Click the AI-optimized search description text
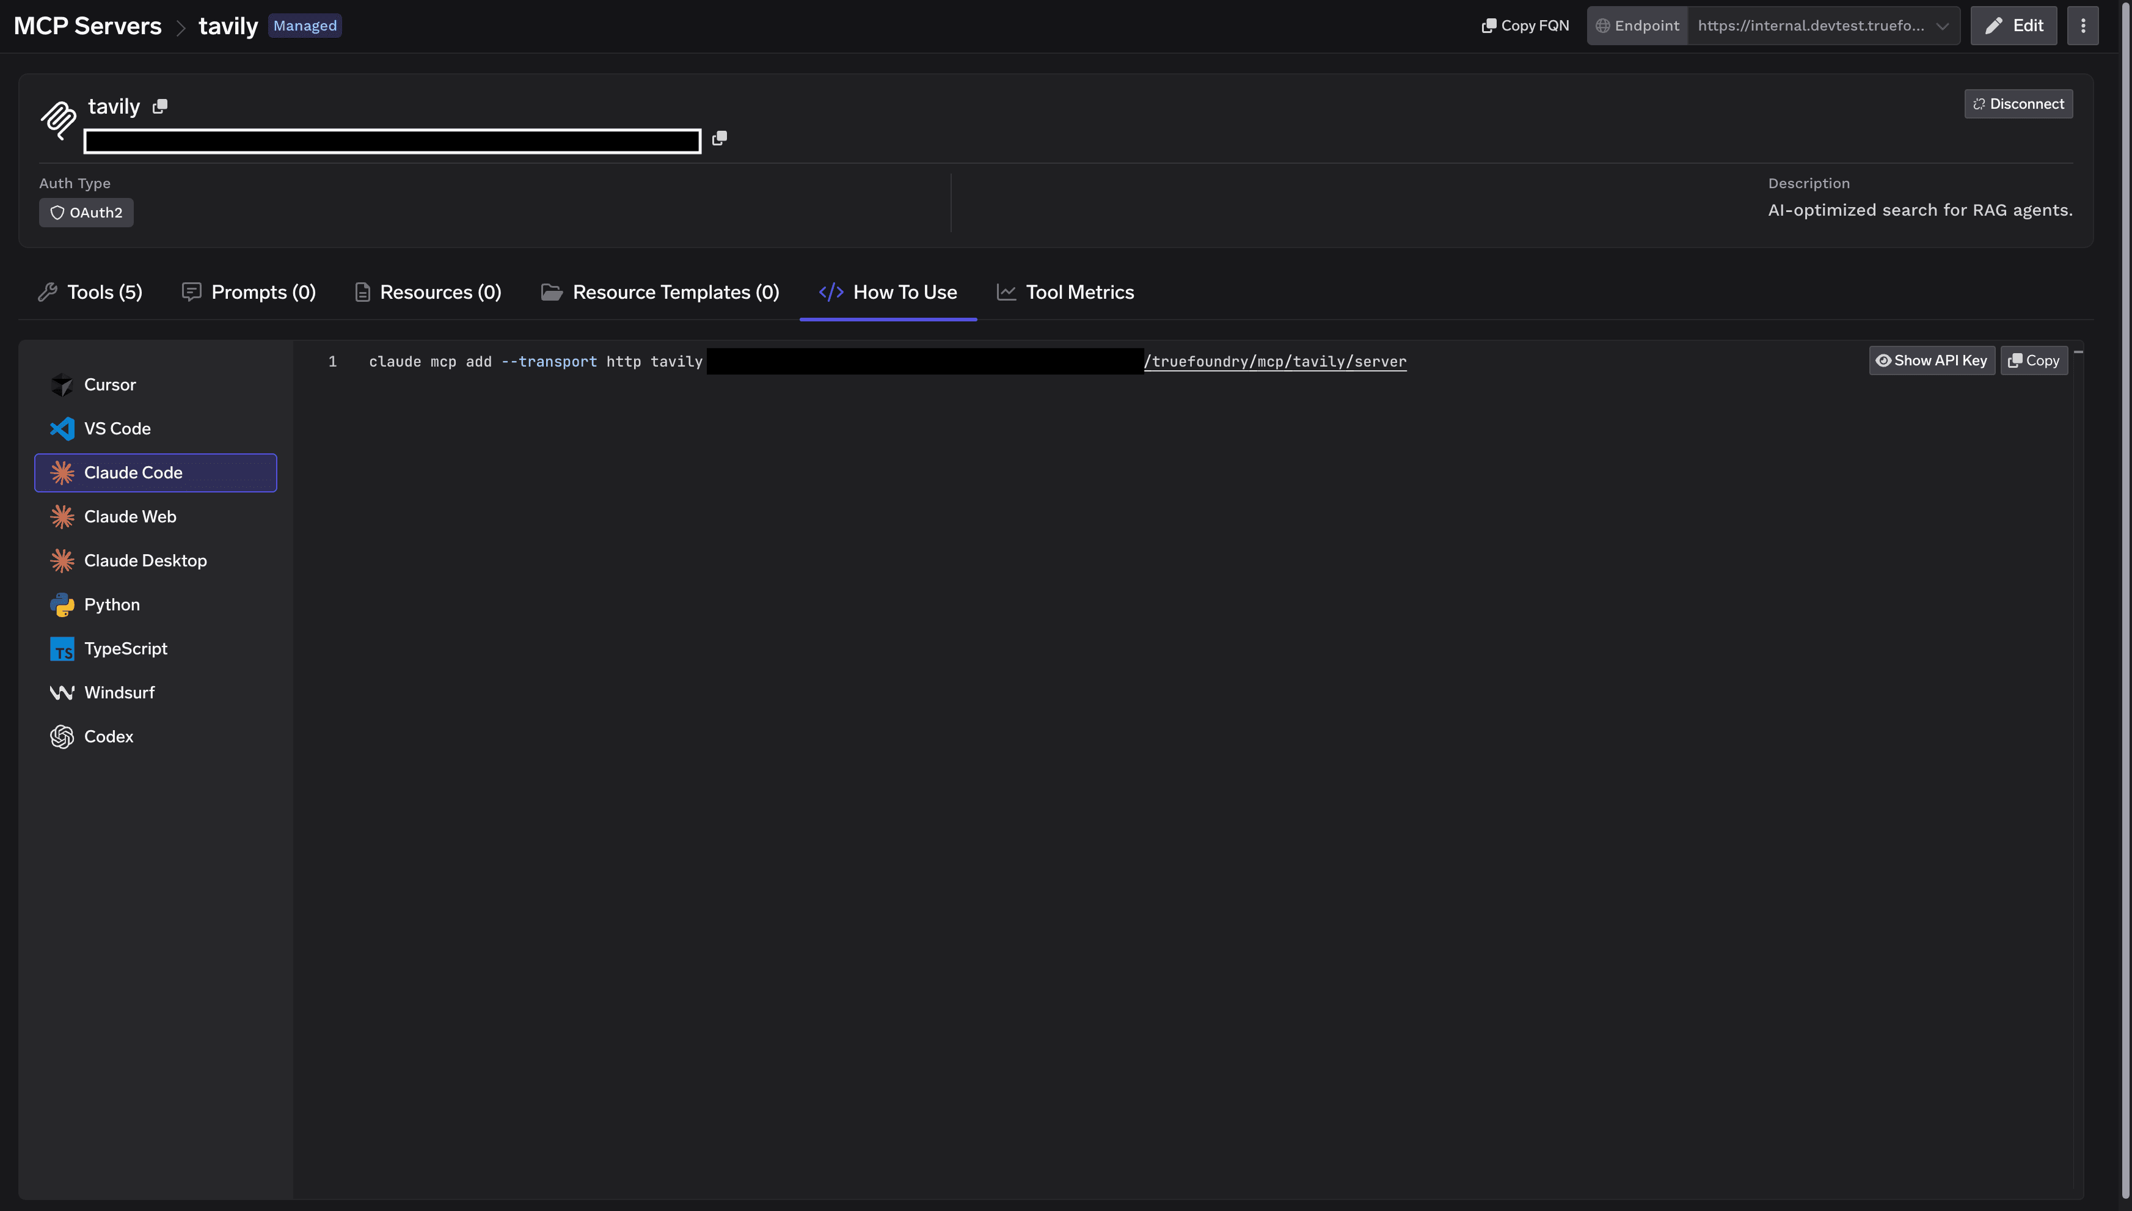This screenshot has height=1211, width=2132. (x=1920, y=210)
